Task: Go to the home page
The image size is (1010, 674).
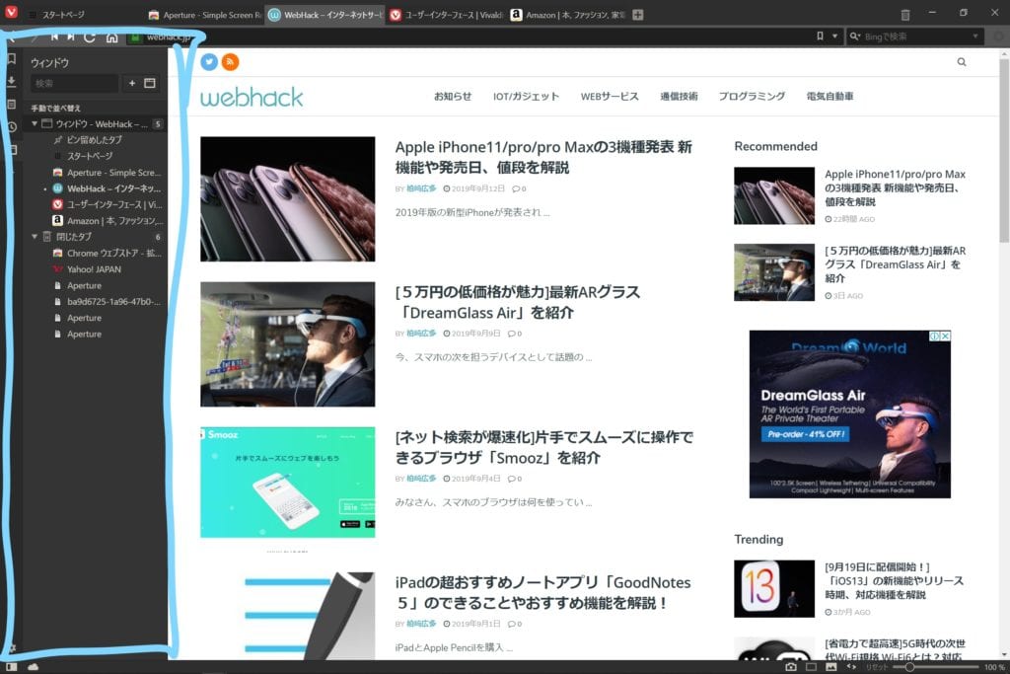Action: [111, 37]
